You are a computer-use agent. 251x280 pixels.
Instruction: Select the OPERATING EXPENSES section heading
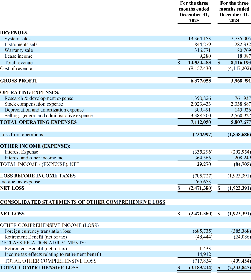[30, 92]
